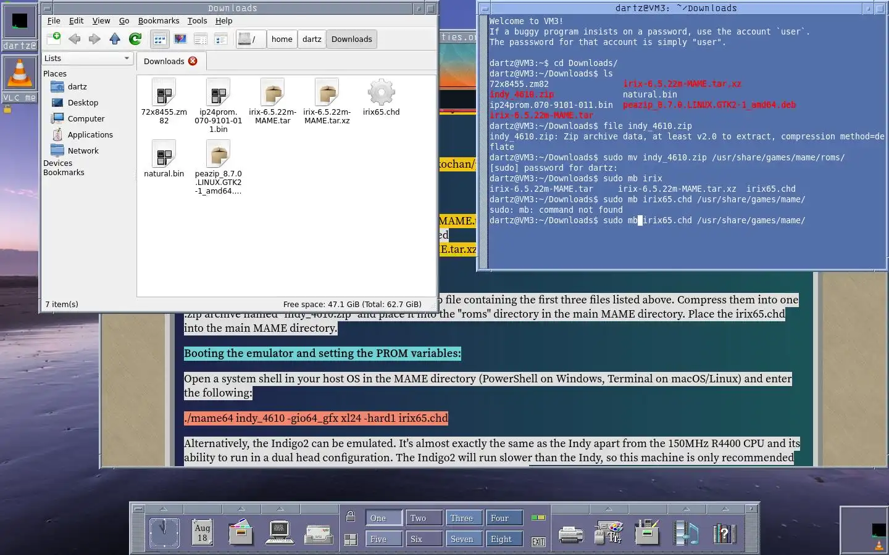This screenshot has height=555, width=889.
Task: Click the dartz breadcrumb button
Action: point(312,39)
